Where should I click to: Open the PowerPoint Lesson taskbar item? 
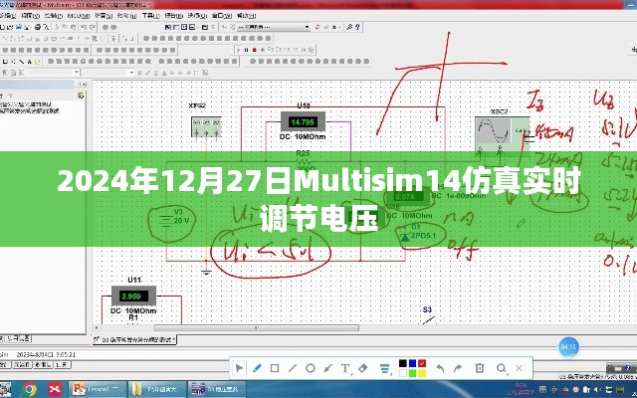pos(99,389)
